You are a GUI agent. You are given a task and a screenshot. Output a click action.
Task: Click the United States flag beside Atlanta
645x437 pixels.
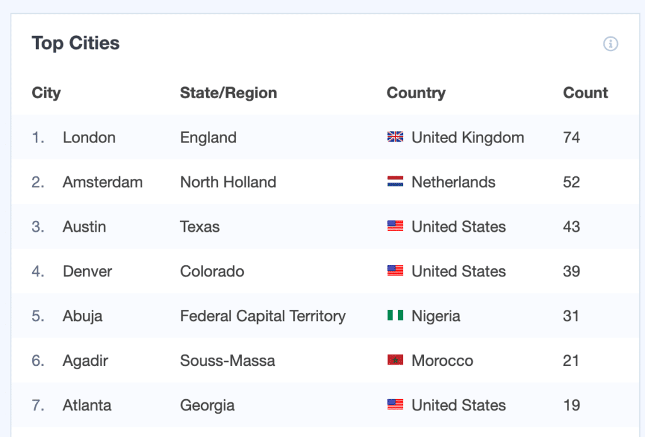[x=395, y=406]
